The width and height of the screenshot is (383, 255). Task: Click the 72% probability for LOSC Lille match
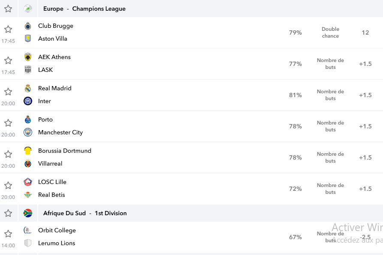[296, 189]
